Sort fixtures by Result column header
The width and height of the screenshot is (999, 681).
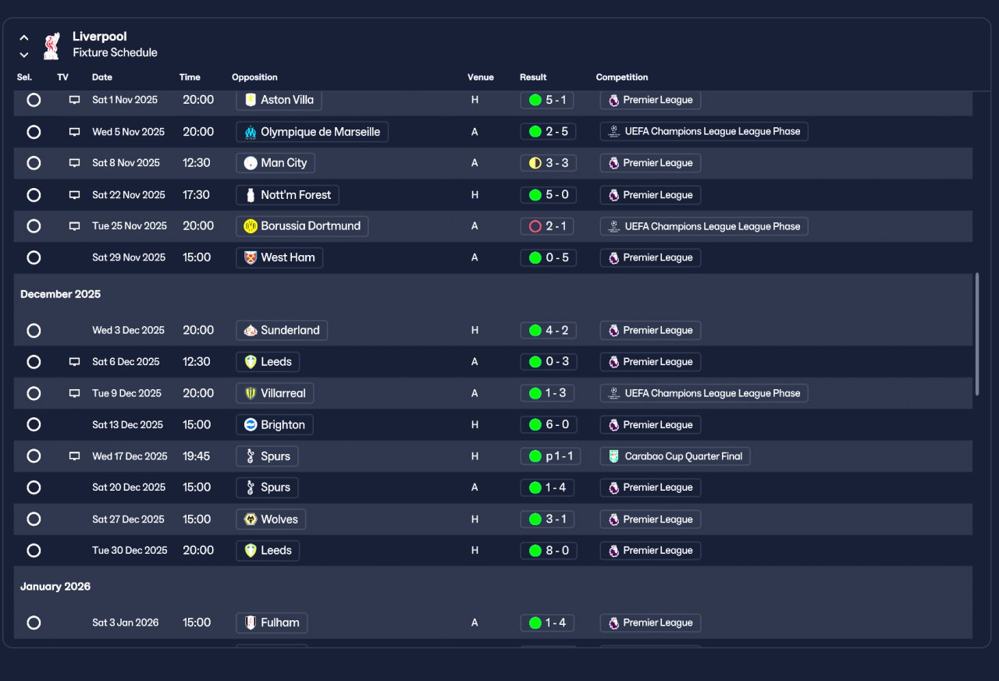[x=533, y=77]
